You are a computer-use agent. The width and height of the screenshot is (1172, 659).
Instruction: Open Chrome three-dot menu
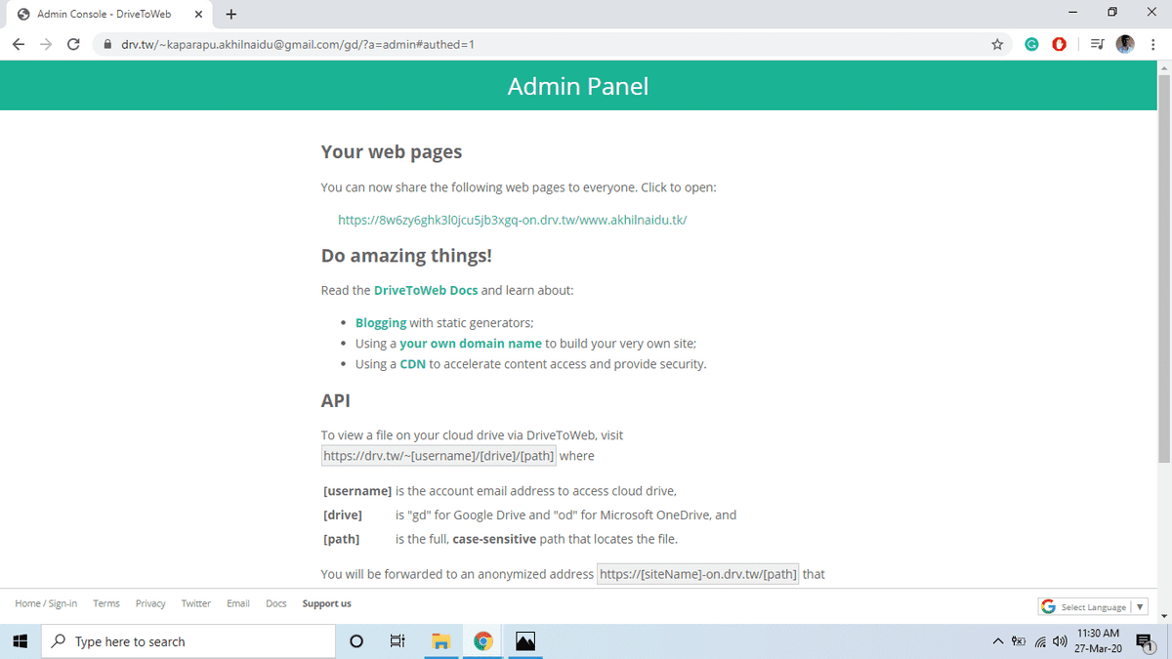coord(1152,44)
